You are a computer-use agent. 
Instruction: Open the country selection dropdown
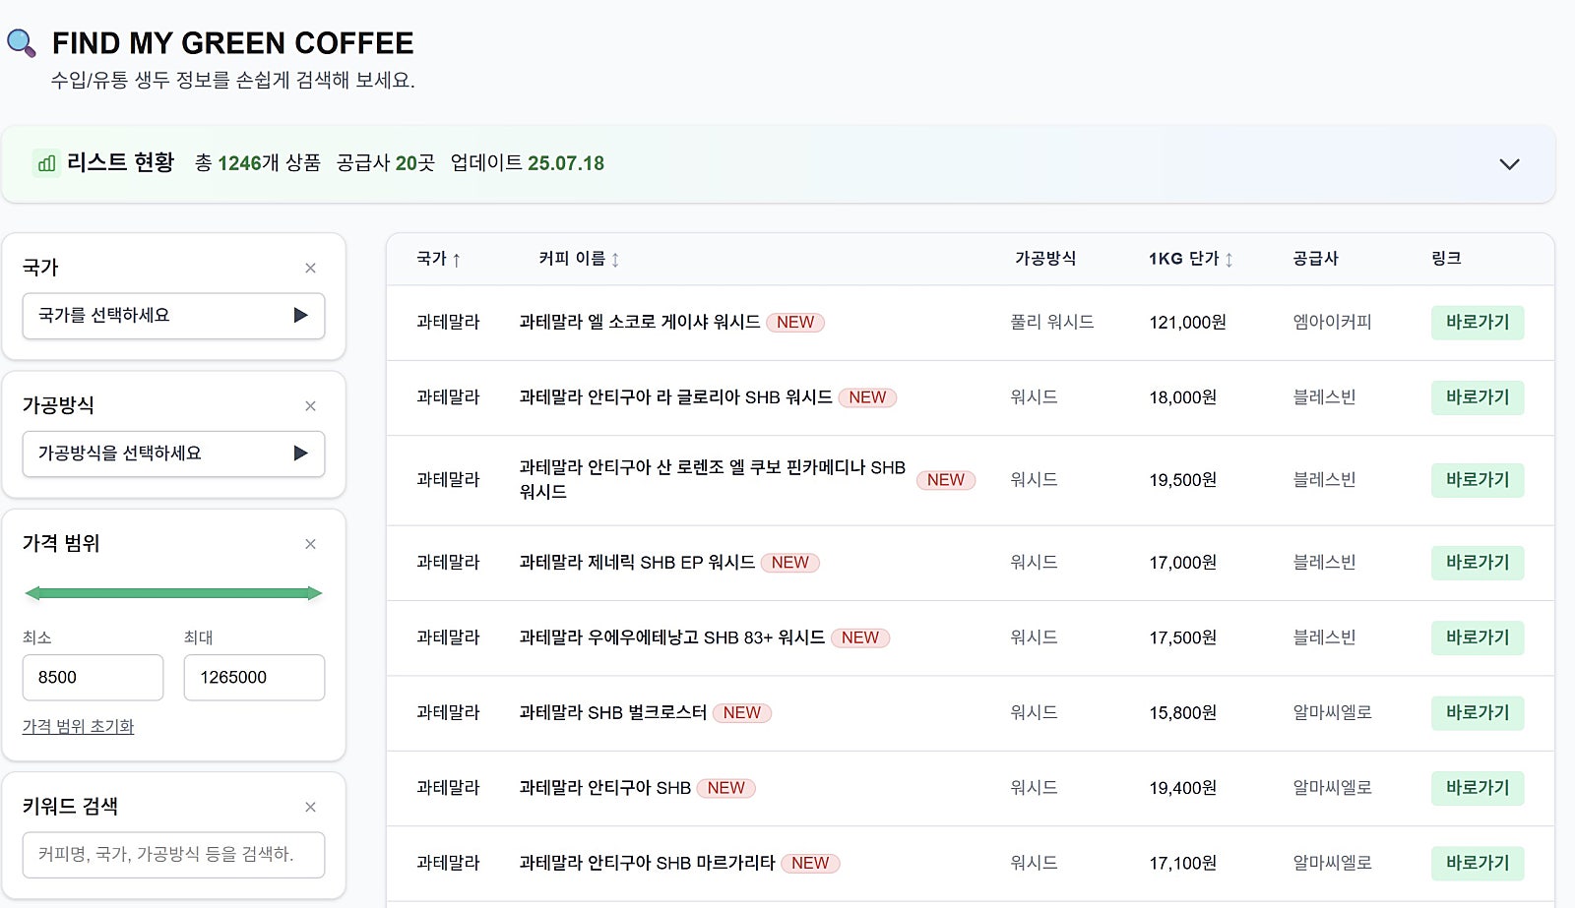(173, 316)
